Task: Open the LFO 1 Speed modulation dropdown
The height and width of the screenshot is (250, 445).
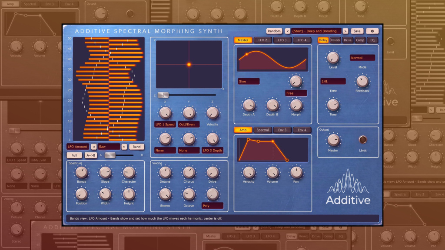Action: pyautogui.click(x=165, y=125)
